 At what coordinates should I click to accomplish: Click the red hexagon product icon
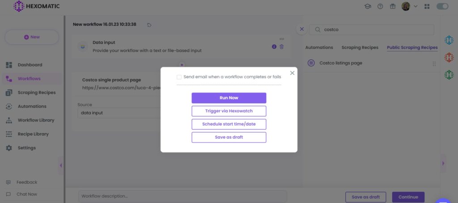(x=449, y=57)
